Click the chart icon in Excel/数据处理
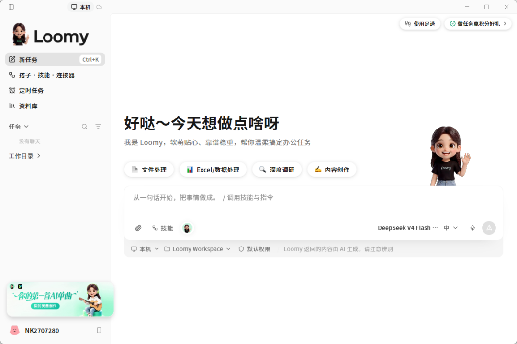This screenshot has width=517, height=344. [190, 170]
